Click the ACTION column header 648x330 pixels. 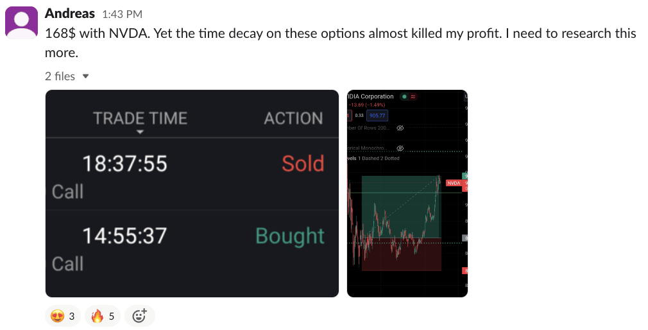click(x=293, y=118)
